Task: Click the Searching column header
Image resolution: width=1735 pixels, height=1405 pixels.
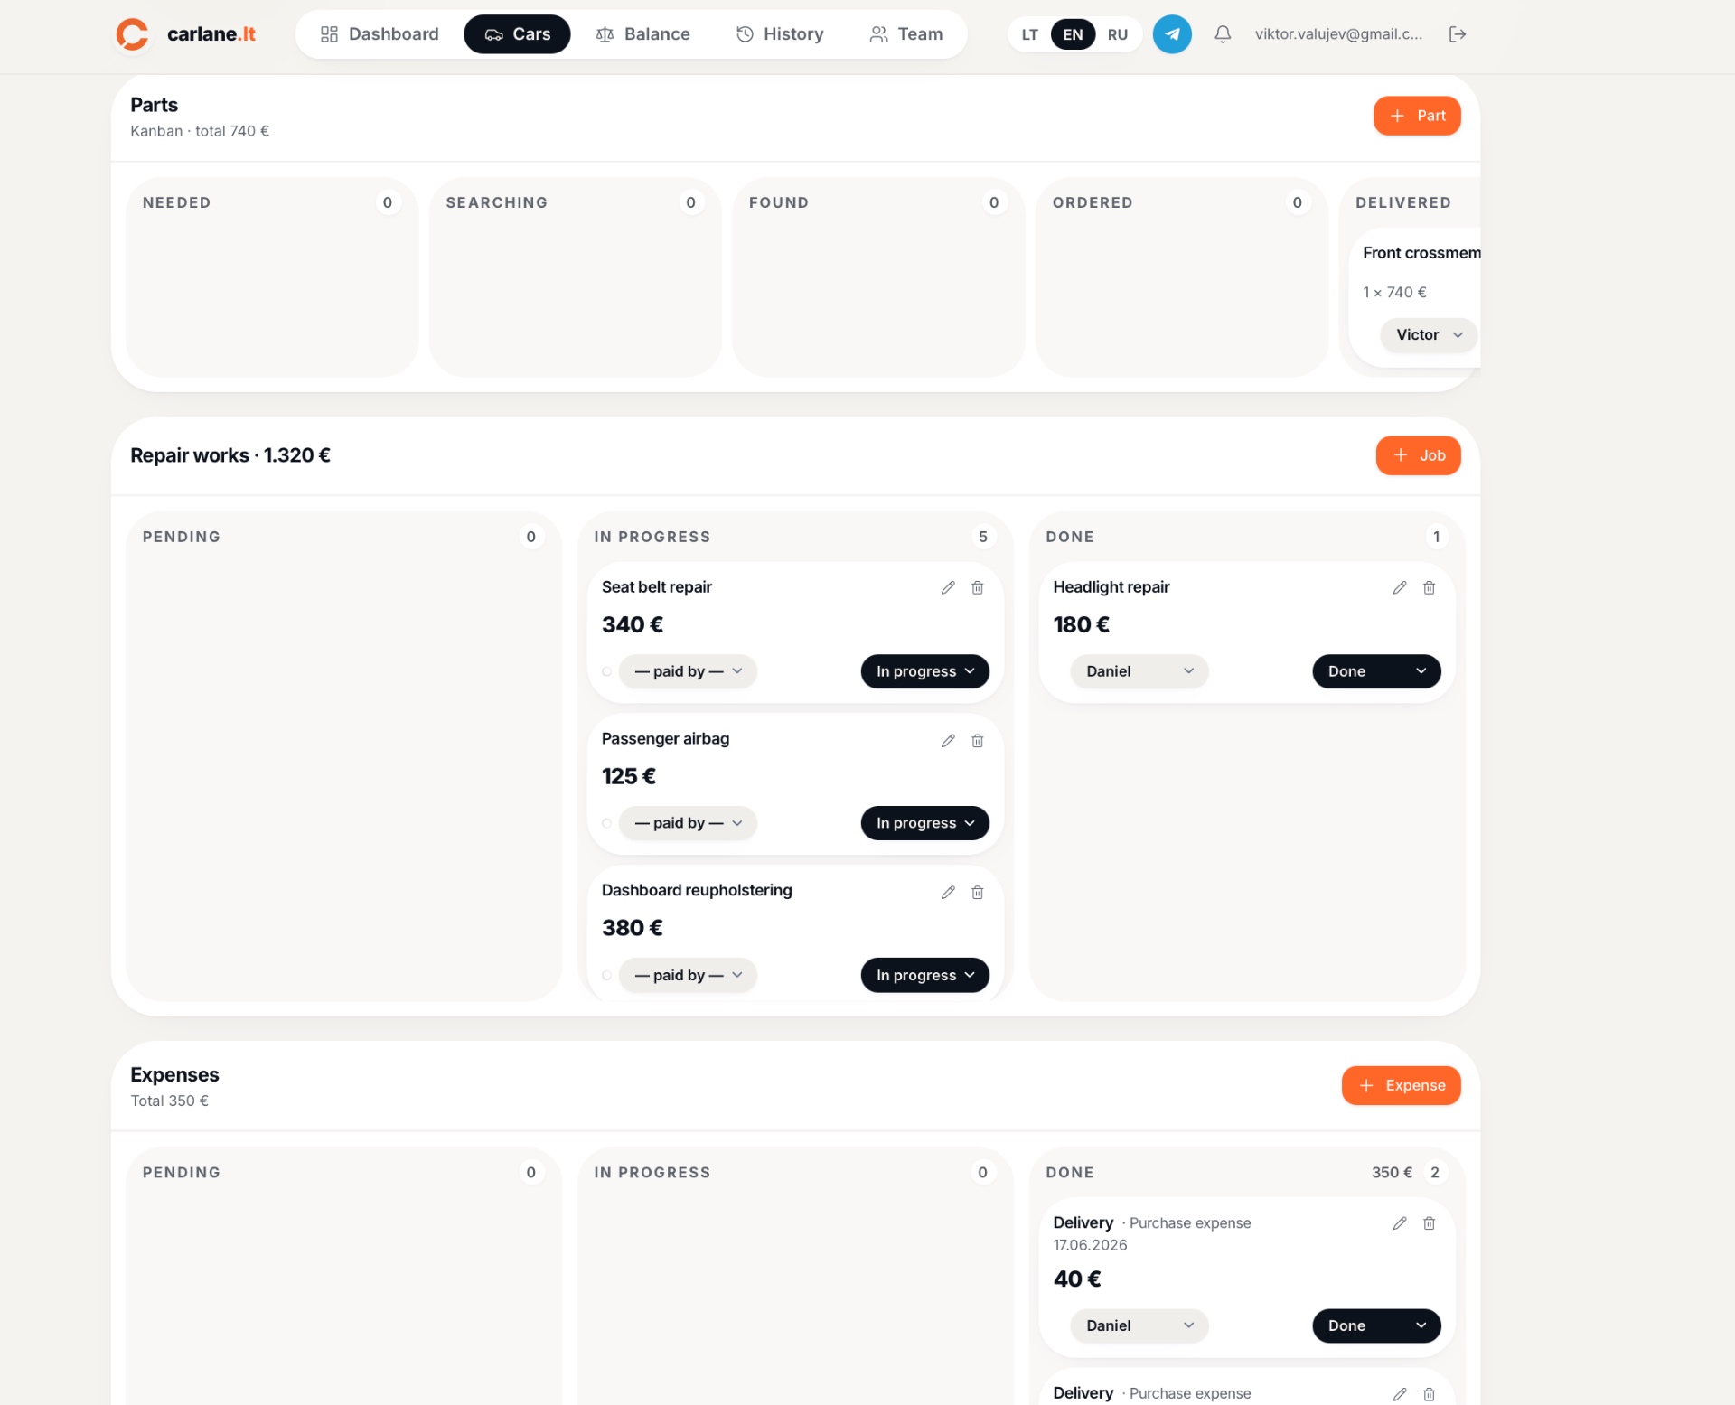Action: coord(496,202)
